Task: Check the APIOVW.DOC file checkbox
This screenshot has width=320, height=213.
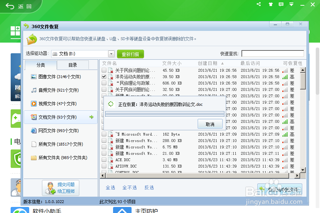Action: tap(104, 166)
